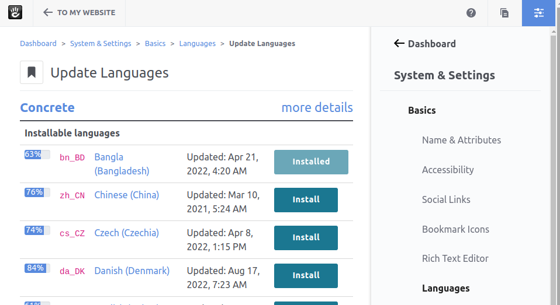Click the 63% progress bar for Bangla
The image size is (560, 305).
point(37,155)
